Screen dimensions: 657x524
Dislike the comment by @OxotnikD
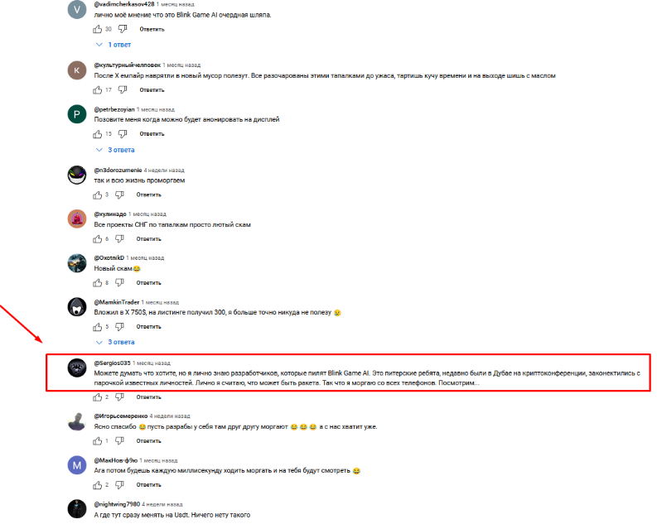click(119, 282)
